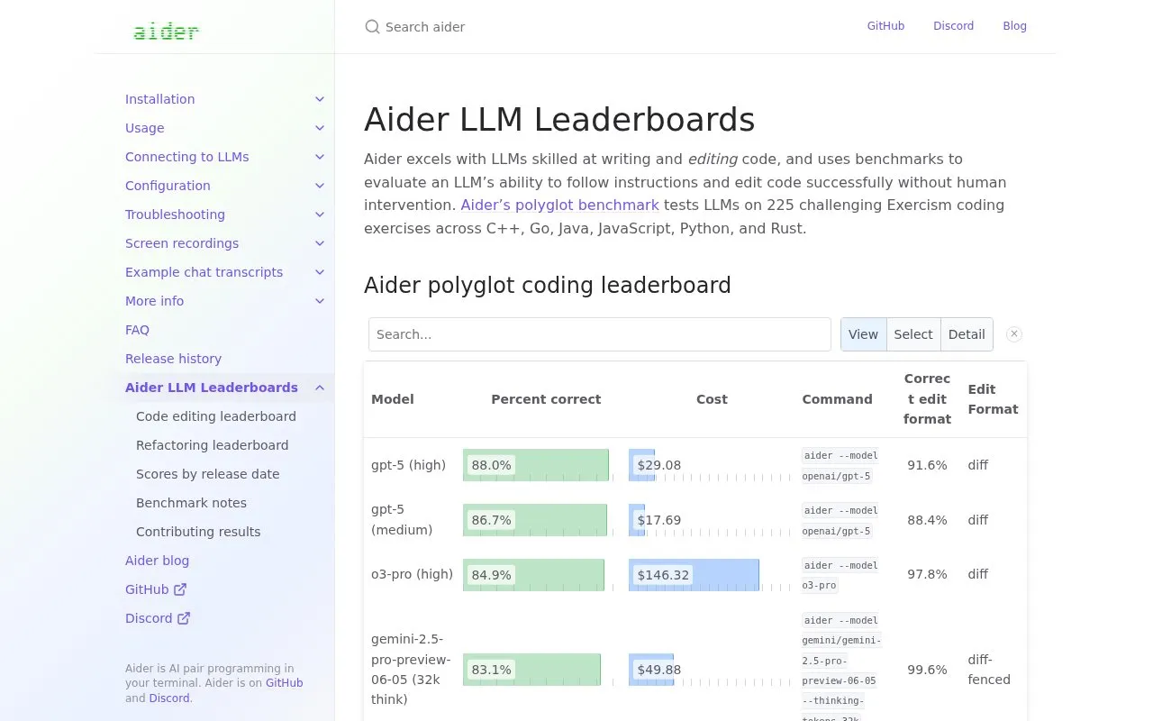Click the 97.8% correct edit format value
Viewport: 1153px width, 721px height.
tap(927, 574)
